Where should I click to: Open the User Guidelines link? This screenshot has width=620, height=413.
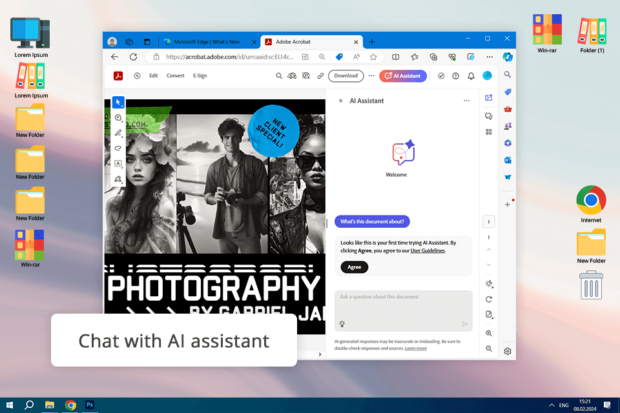428,250
